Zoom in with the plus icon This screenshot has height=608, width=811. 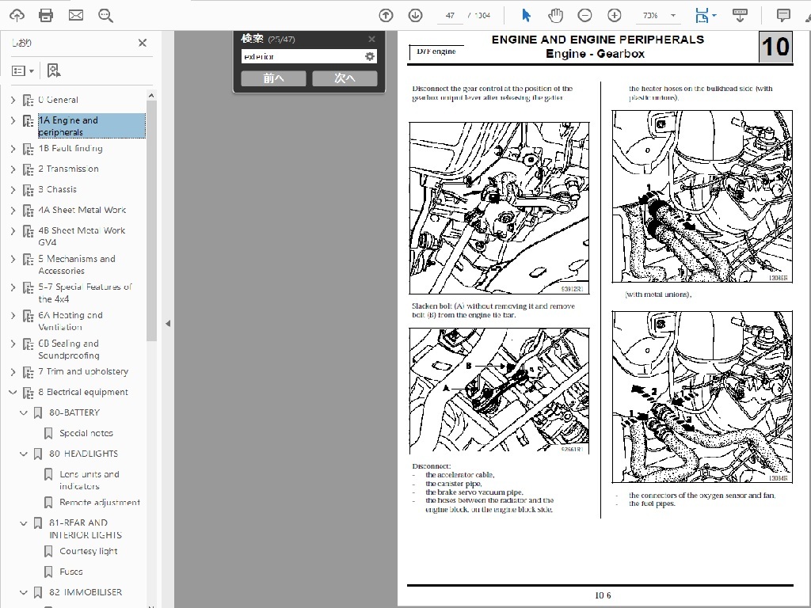click(615, 16)
